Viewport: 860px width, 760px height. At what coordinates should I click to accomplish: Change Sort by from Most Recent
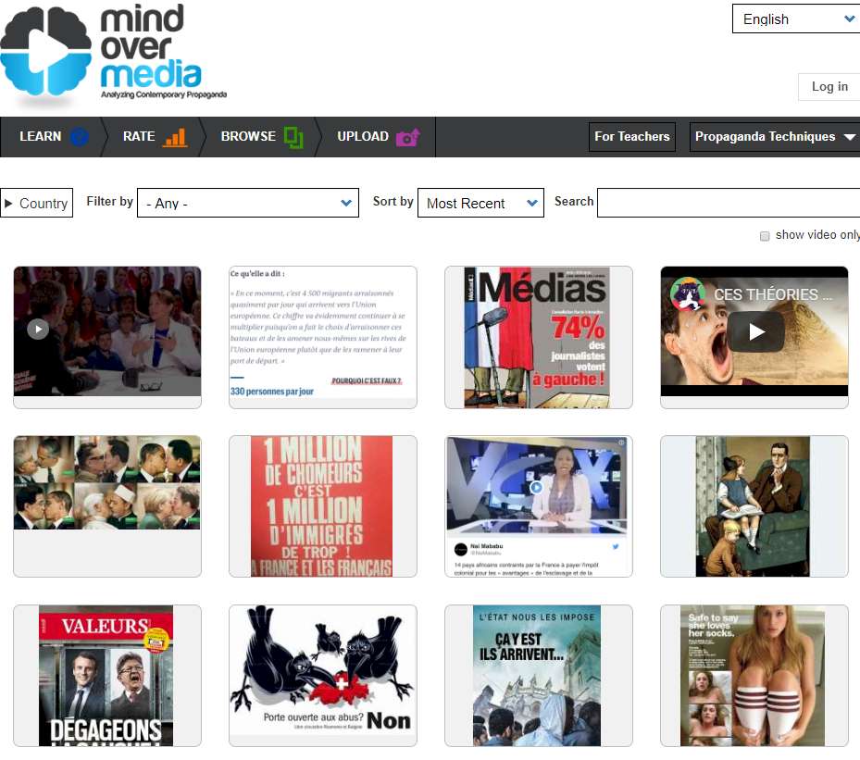[x=480, y=202]
